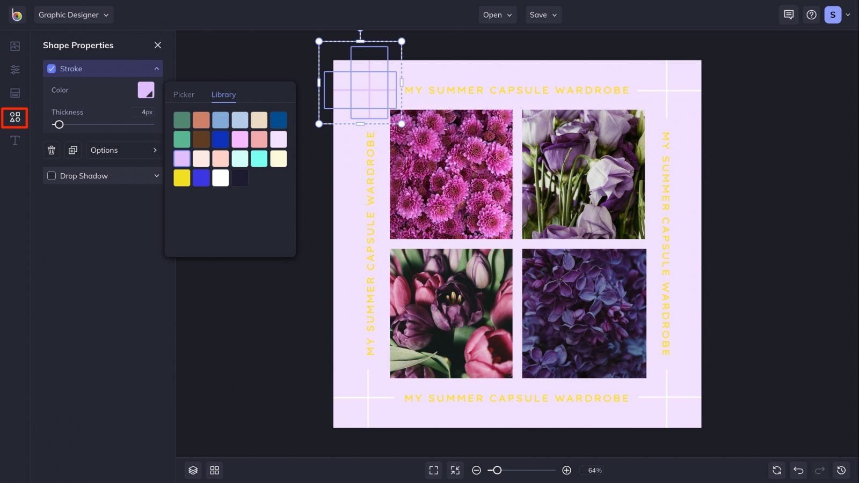Expand the Drop Shadow section
Image resolution: width=859 pixels, height=483 pixels.
156,176
